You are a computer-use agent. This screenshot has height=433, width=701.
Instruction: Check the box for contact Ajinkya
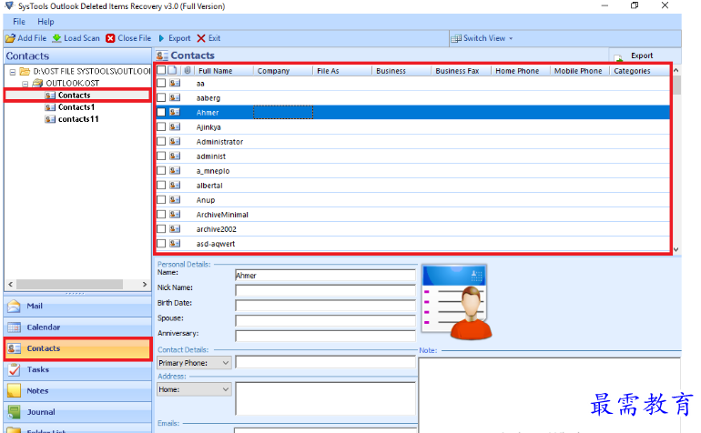tap(161, 127)
